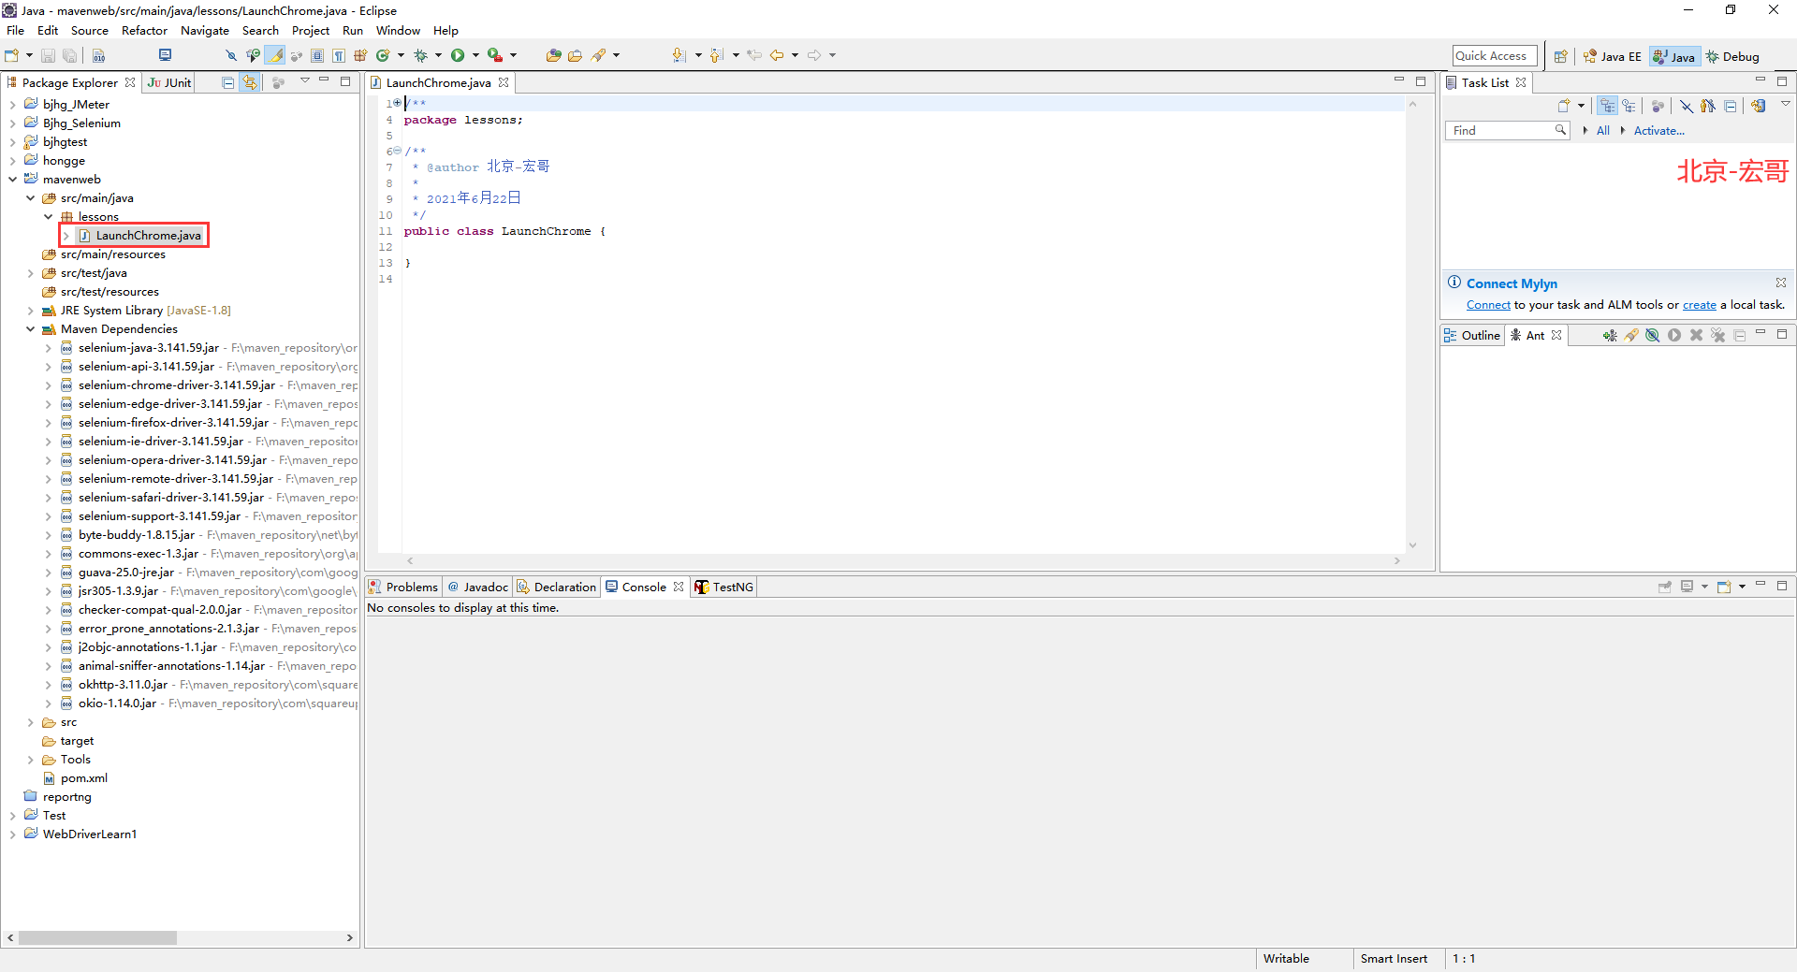Image resolution: width=1797 pixels, height=972 pixels.
Task: Toggle Block Selection Mode icon
Action: click(x=317, y=55)
